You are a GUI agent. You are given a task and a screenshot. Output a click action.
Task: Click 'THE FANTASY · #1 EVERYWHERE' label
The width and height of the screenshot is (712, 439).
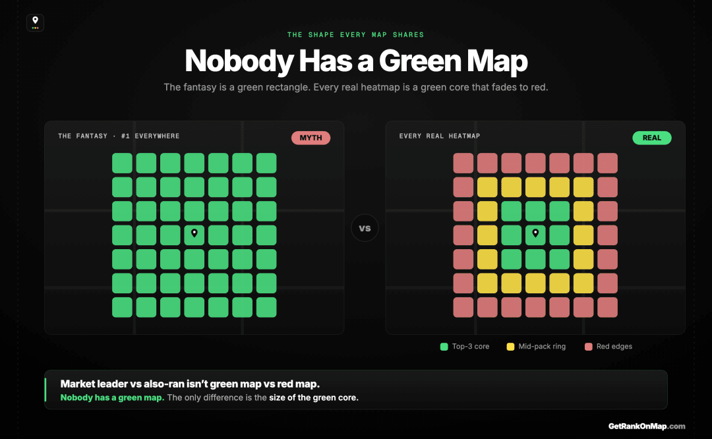click(x=119, y=136)
